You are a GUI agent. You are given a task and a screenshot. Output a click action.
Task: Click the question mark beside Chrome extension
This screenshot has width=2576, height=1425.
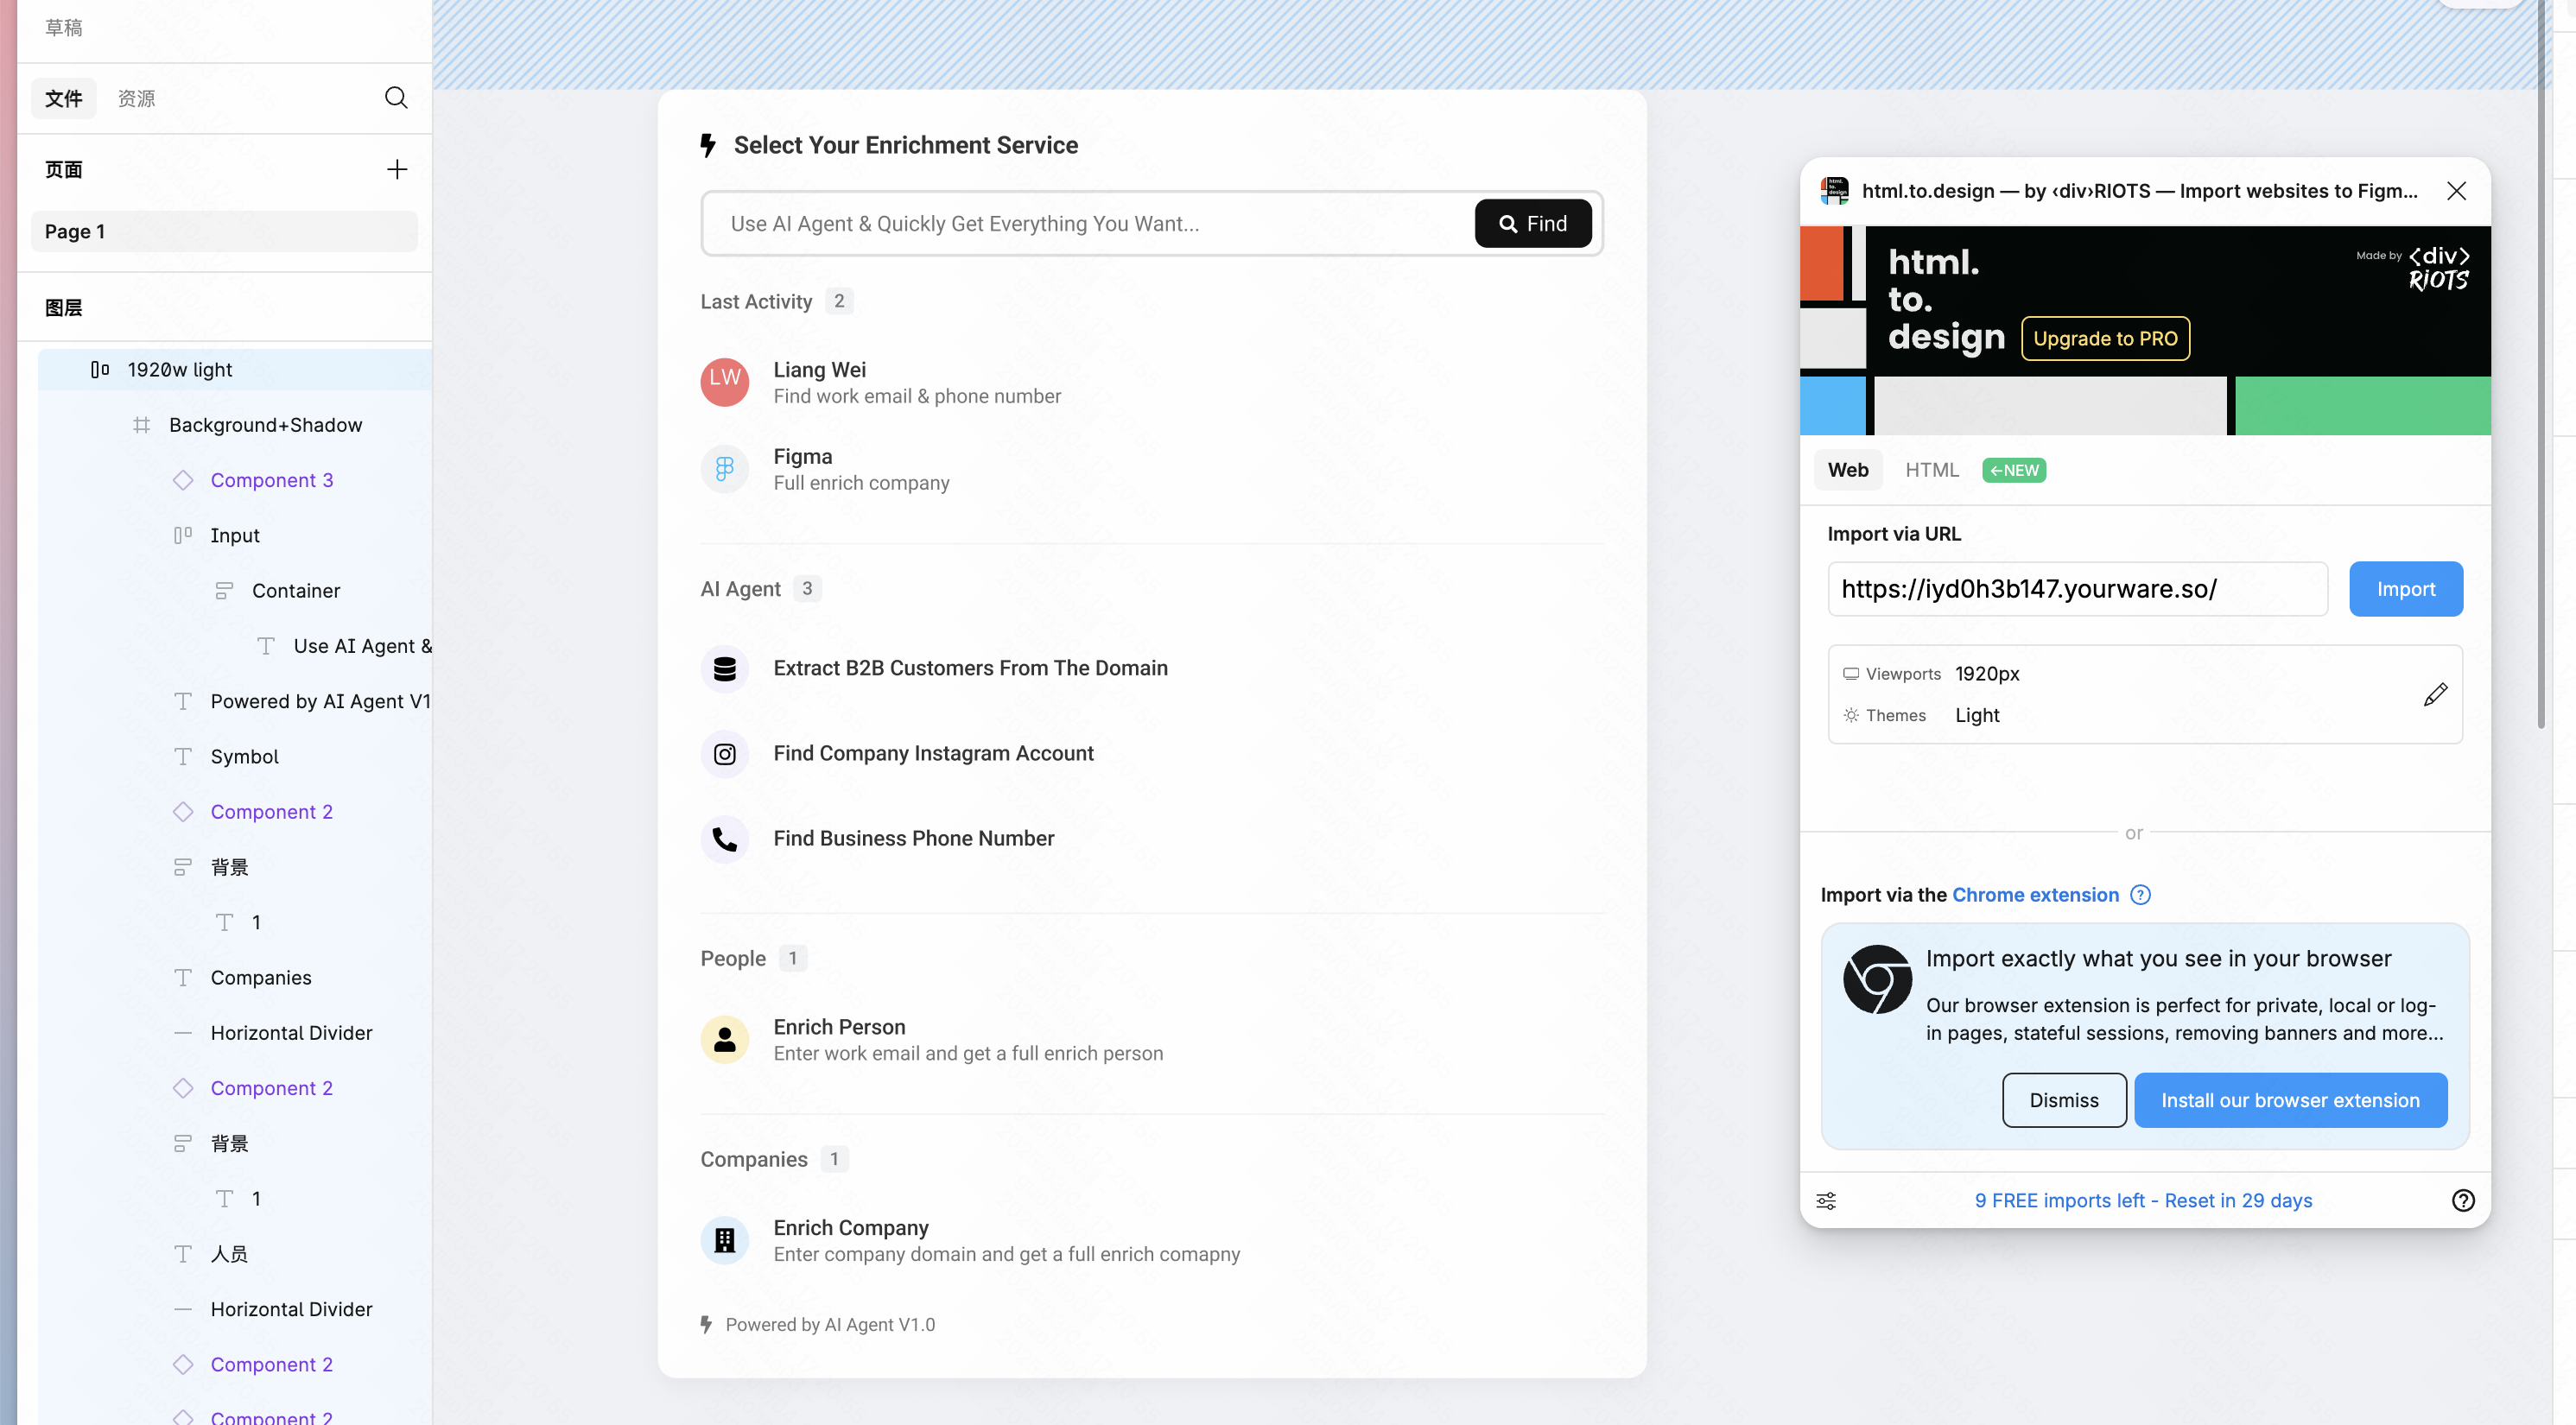(2140, 895)
